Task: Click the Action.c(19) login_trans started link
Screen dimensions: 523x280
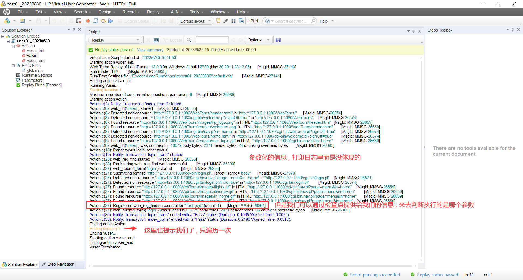Action: 136,155
